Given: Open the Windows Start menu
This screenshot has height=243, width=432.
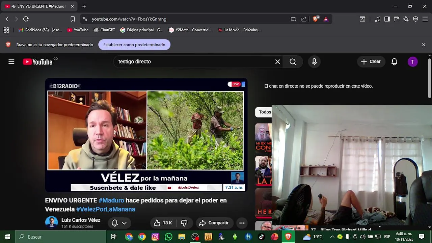Looking at the screenshot, I should point(7,237).
